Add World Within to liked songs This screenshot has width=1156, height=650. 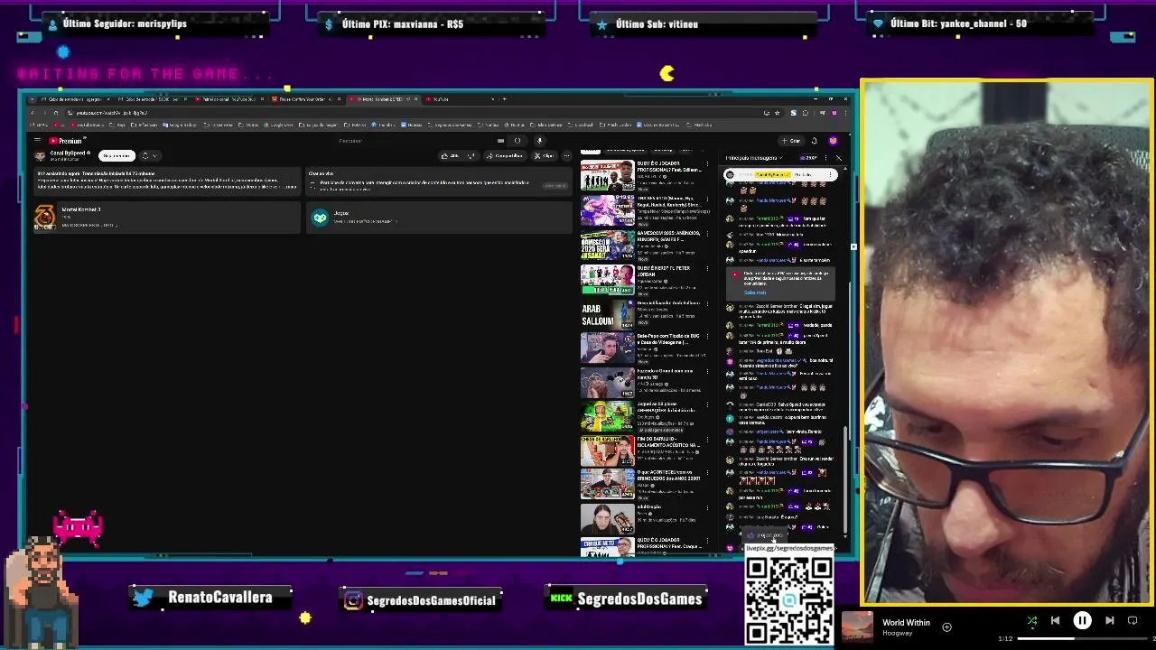pyautogui.click(x=946, y=627)
